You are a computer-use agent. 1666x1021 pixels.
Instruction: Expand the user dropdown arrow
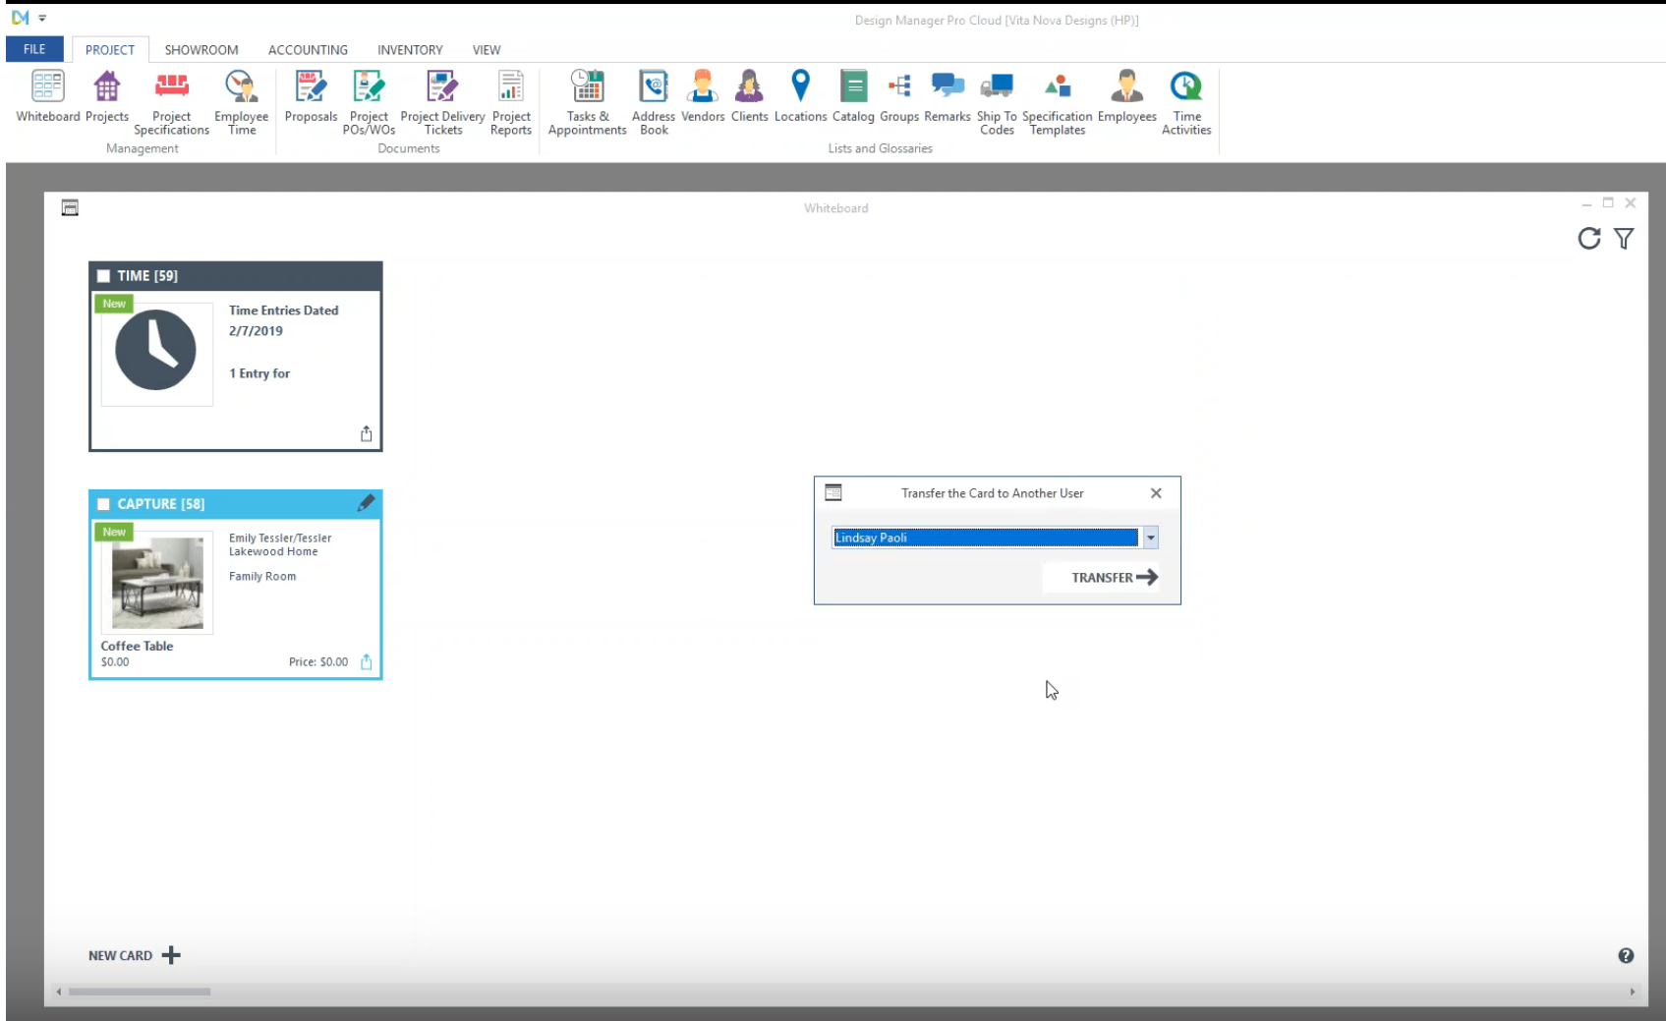[1150, 538]
